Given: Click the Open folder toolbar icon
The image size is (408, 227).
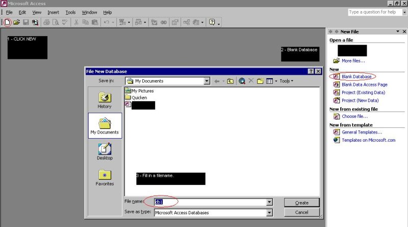Looking at the screenshot, I should [x=16, y=22].
